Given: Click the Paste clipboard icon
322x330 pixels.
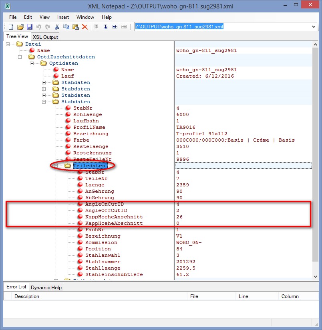Looking at the screenshot, I should pyautogui.click(x=75, y=27).
